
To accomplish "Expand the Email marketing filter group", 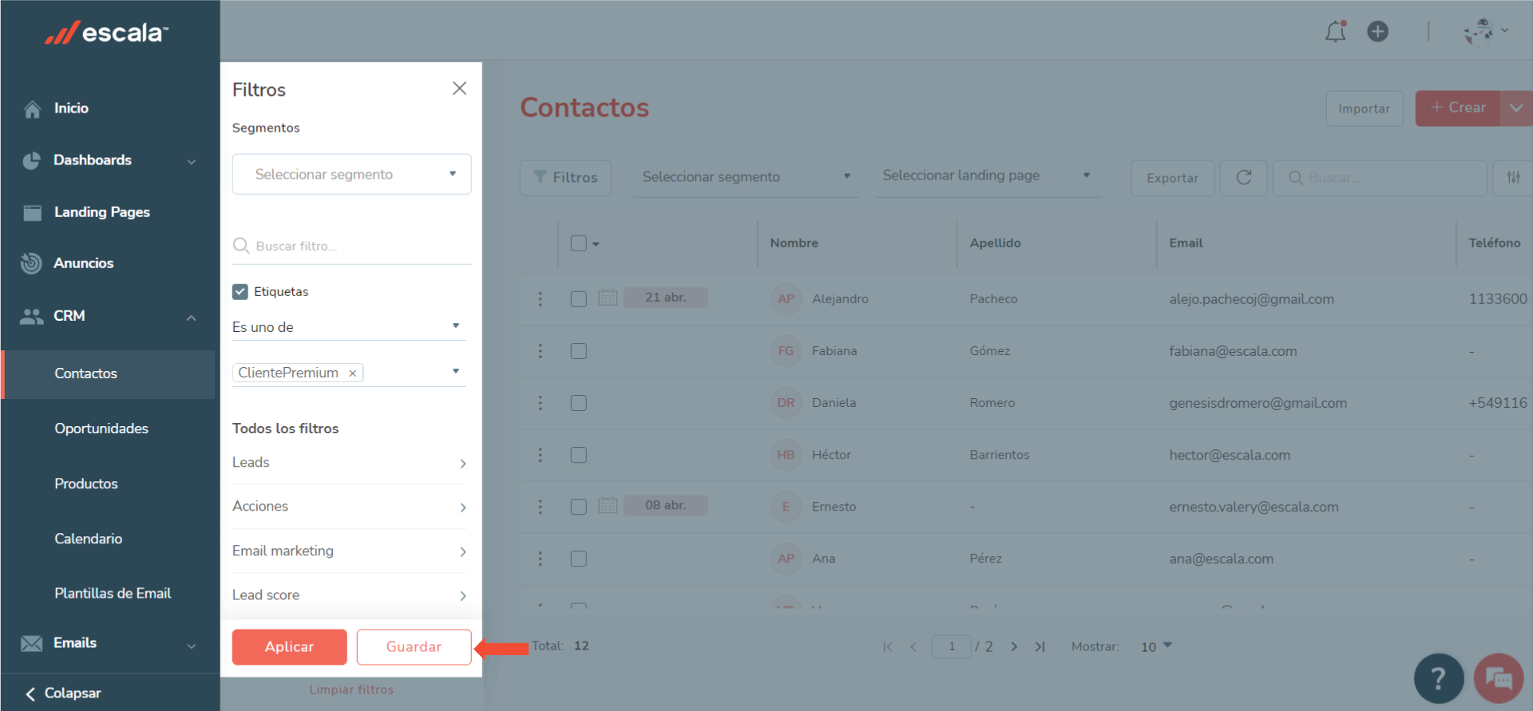I will click(x=349, y=551).
